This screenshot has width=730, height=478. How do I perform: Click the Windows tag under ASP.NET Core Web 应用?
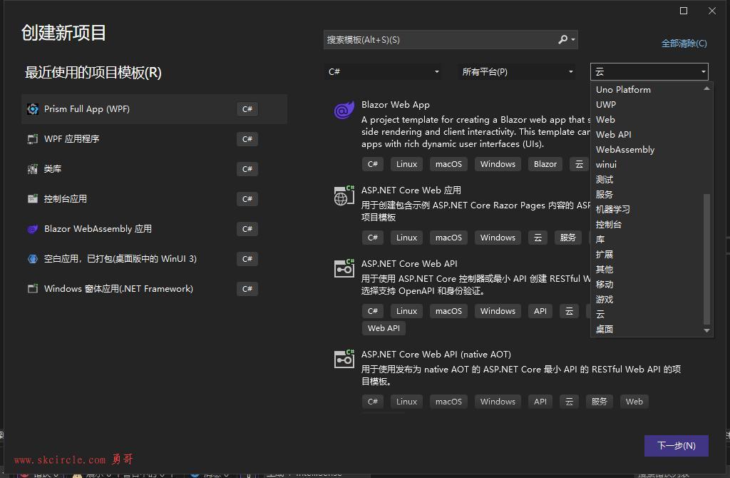click(x=498, y=238)
